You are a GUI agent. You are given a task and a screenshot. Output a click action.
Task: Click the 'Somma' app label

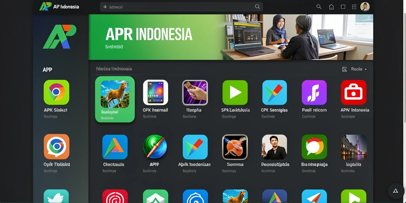coord(235,165)
